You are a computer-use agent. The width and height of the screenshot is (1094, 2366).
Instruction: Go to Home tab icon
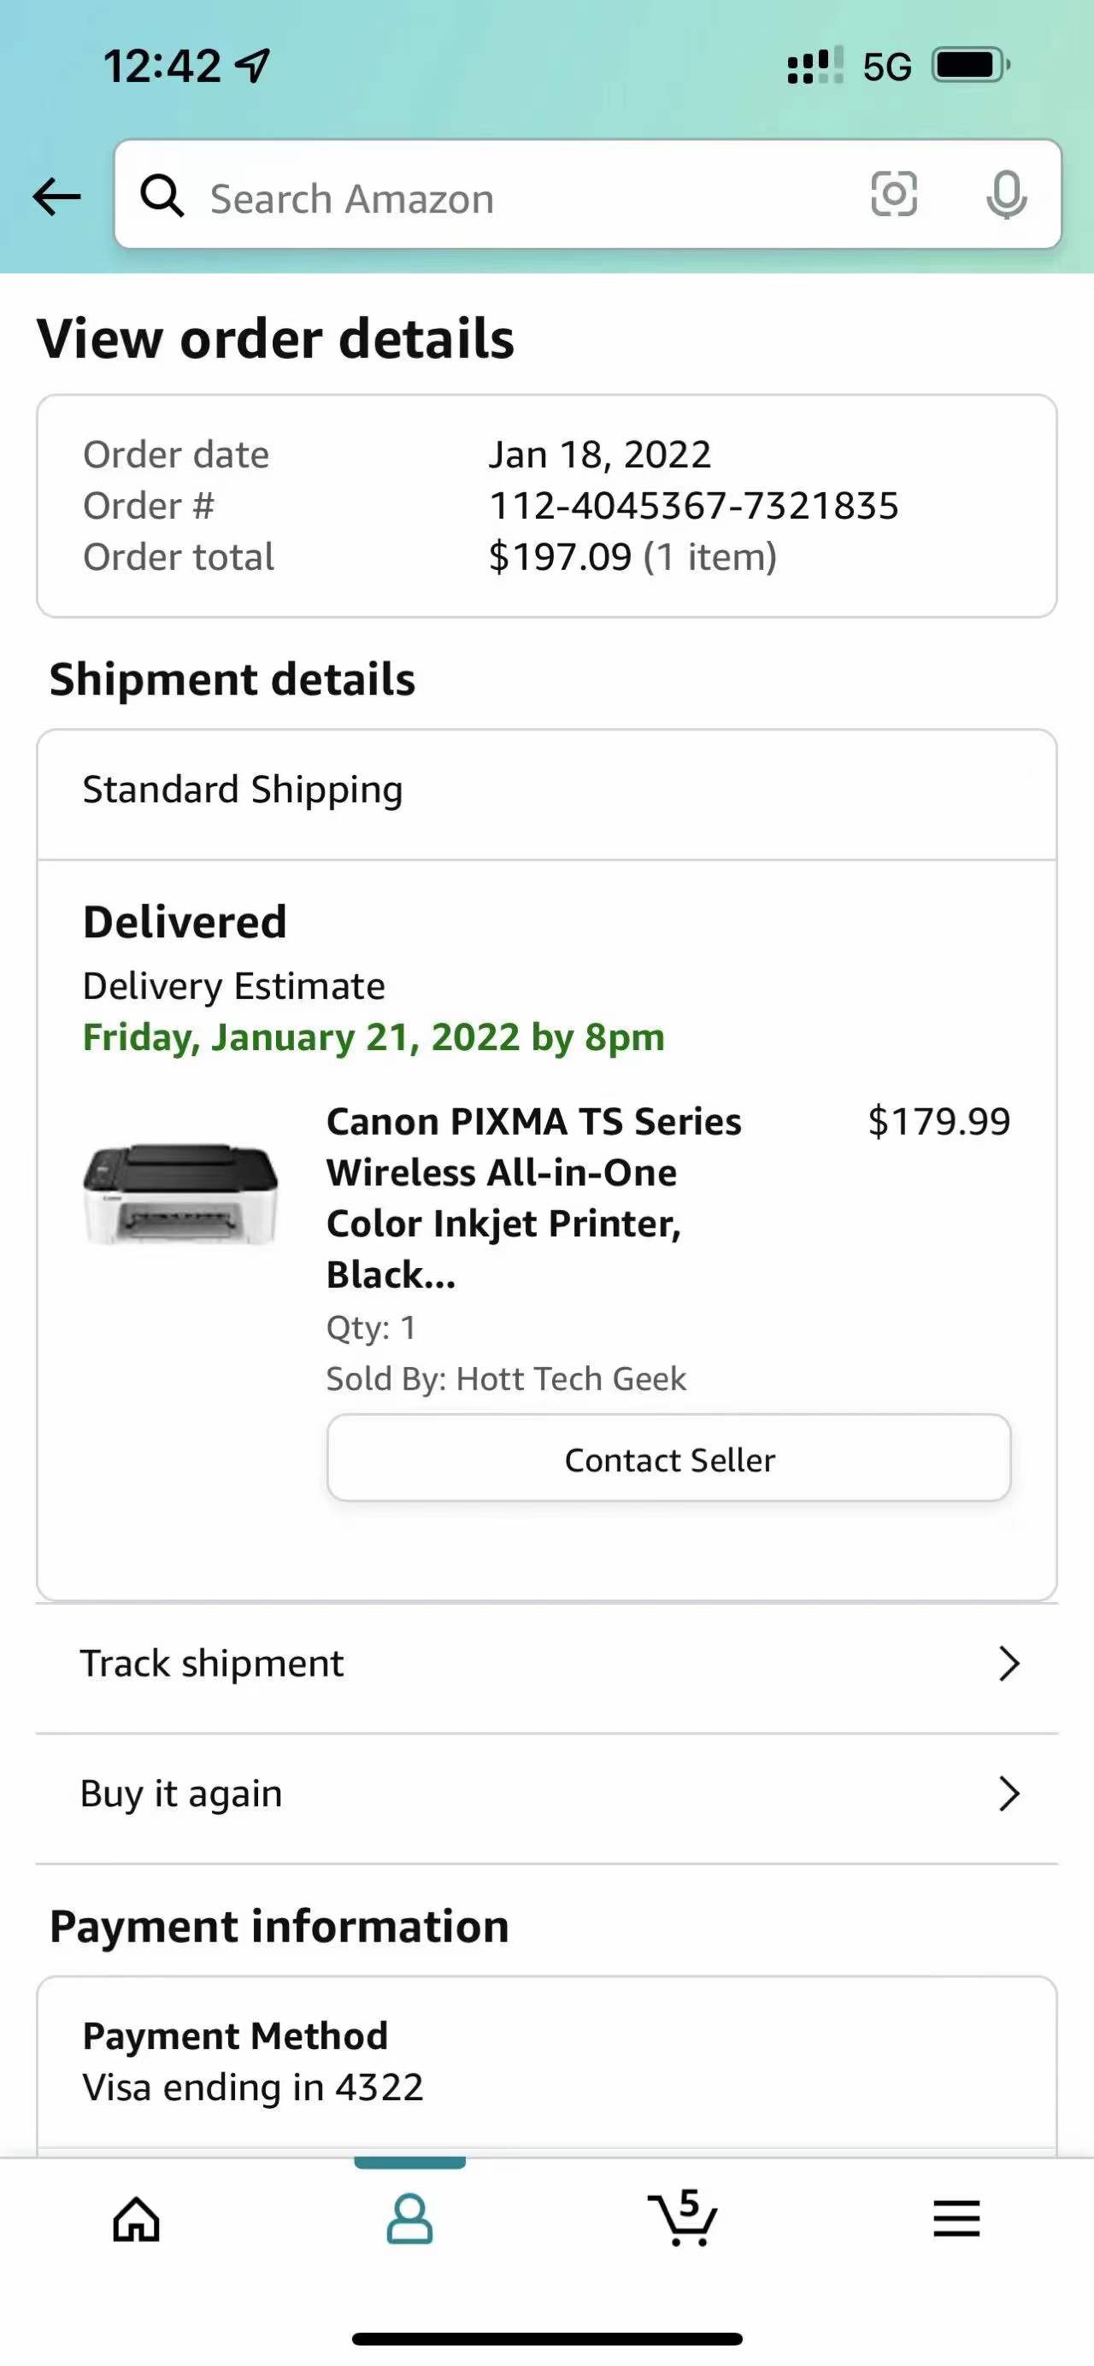pos(136,2219)
